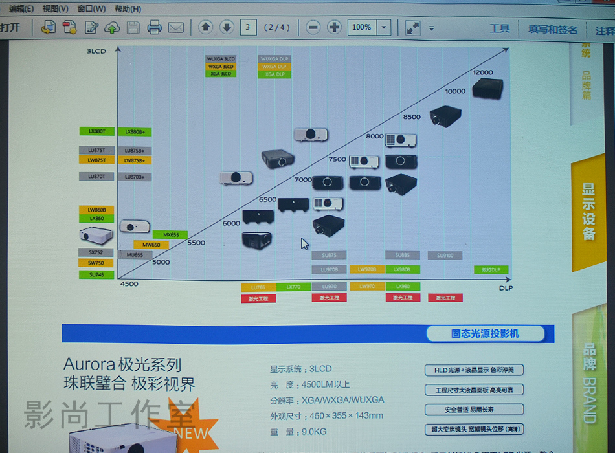Image resolution: width=615 pixels, height=453 pixels.
Task: Open the 填写和签名 panel
Action: pyautogui.click(x=553, y=29)
